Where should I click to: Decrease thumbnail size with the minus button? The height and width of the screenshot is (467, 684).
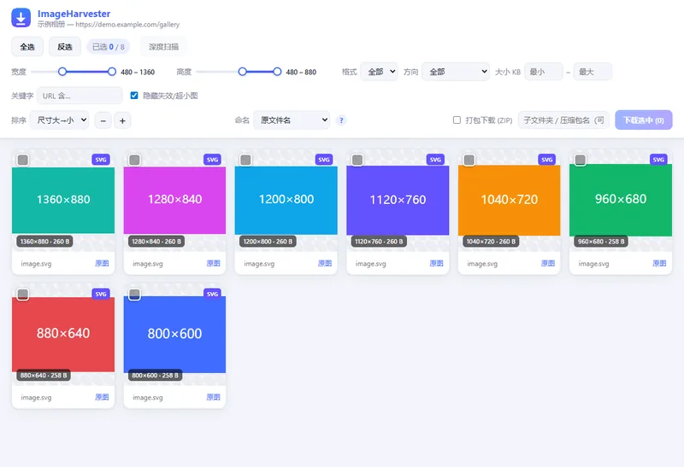click(x=103, y=120)
